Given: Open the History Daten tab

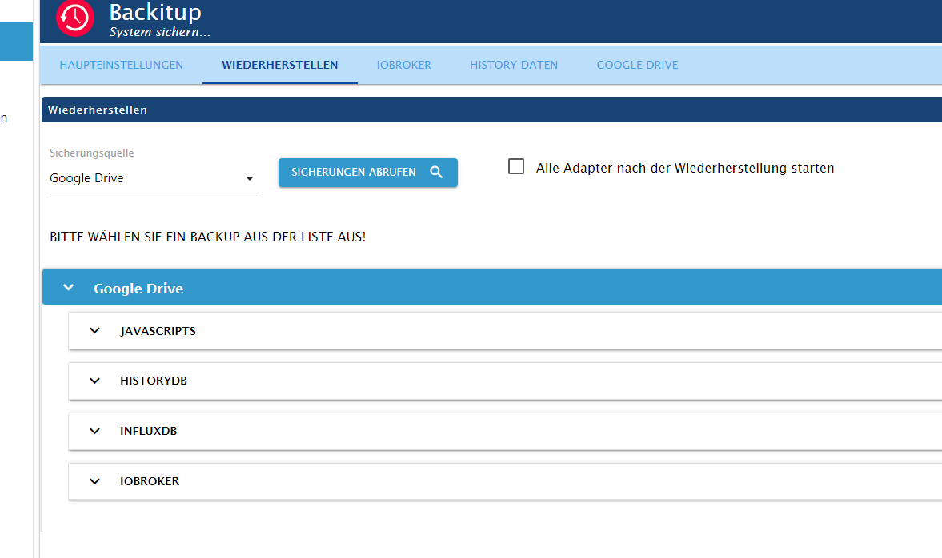Looking at the screenshot, I should [514, 65].
